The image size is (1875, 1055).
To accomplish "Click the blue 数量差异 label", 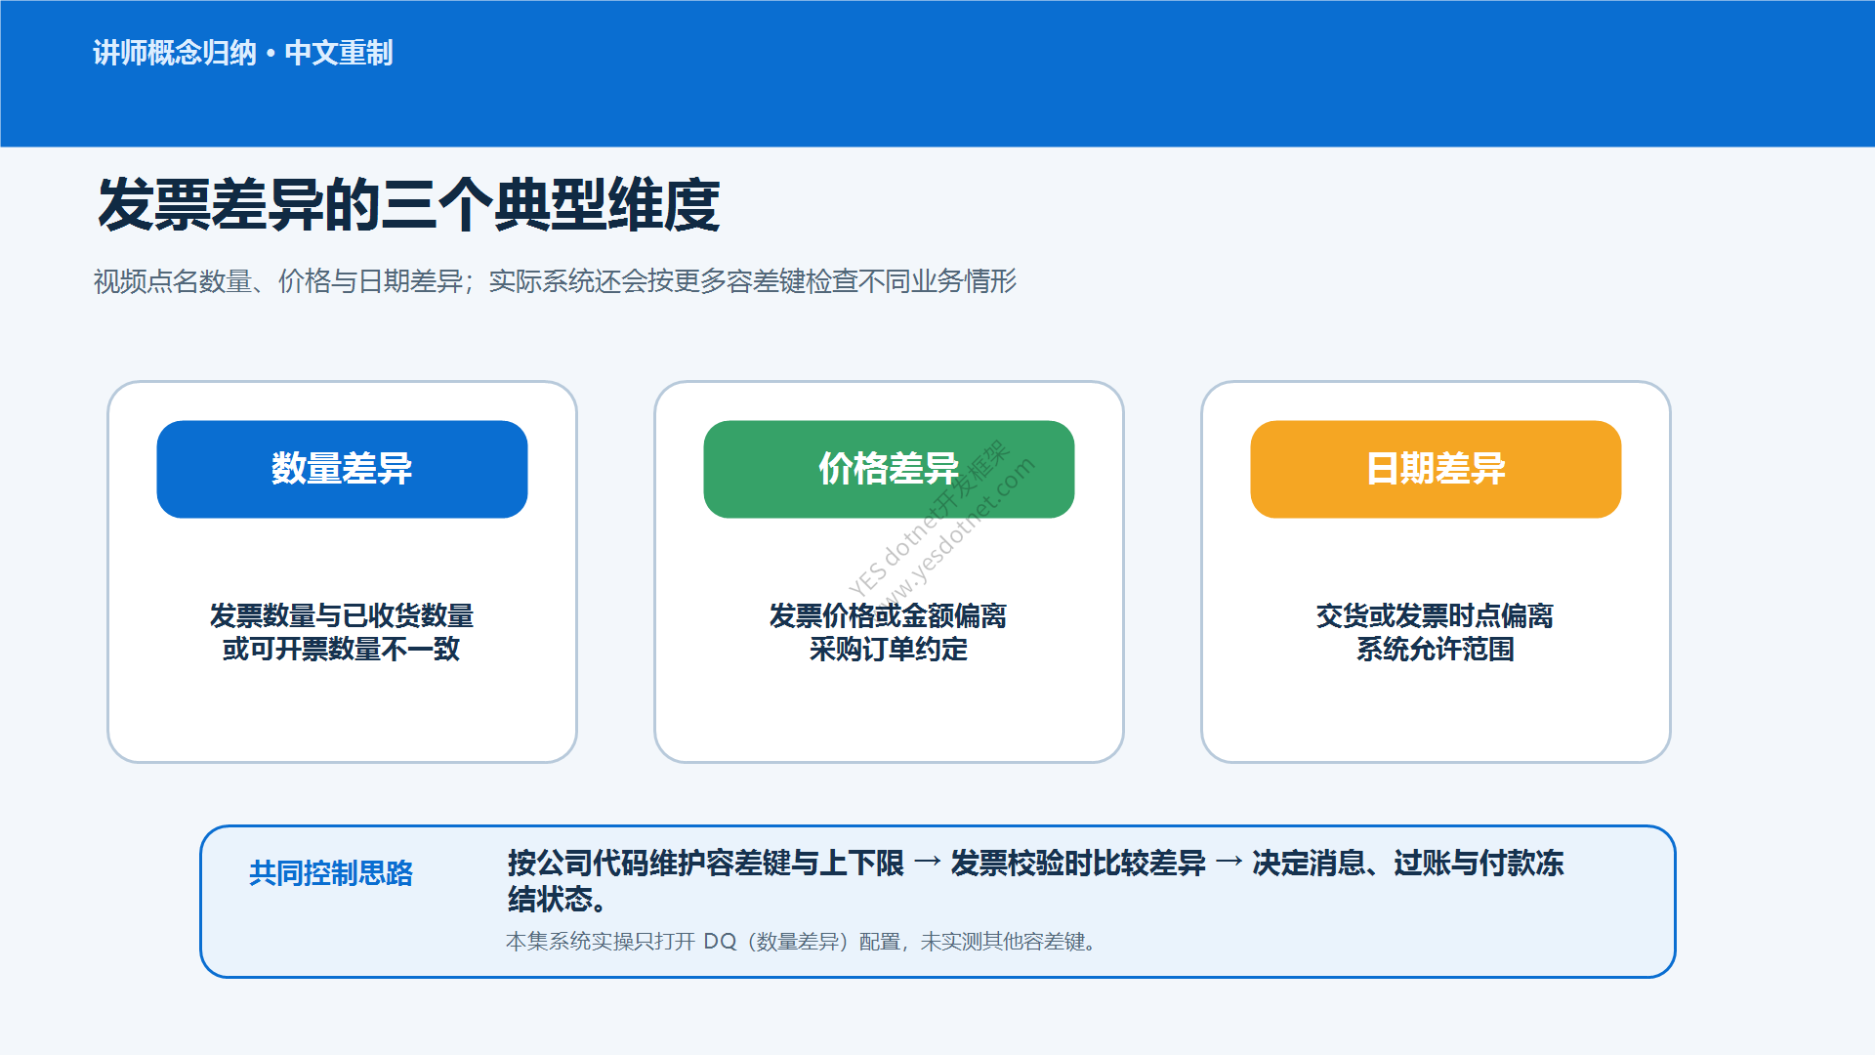I will click(342, 469).
